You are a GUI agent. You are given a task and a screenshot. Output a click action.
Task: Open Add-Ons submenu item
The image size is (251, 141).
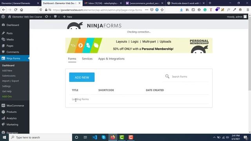7,97
